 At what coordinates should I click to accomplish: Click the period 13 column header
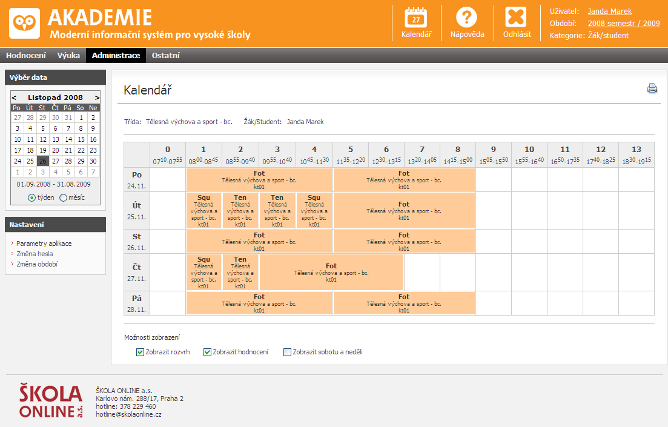point(637,154)
